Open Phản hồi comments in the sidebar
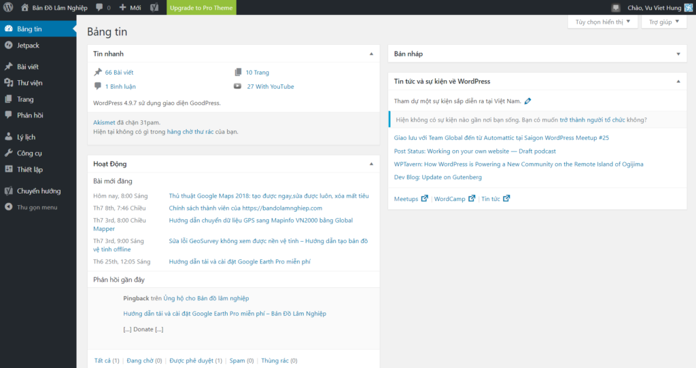696x368 pixels. point(38,115)
